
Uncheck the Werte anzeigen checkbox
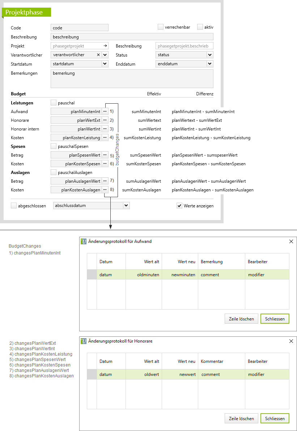coord(179,206)
